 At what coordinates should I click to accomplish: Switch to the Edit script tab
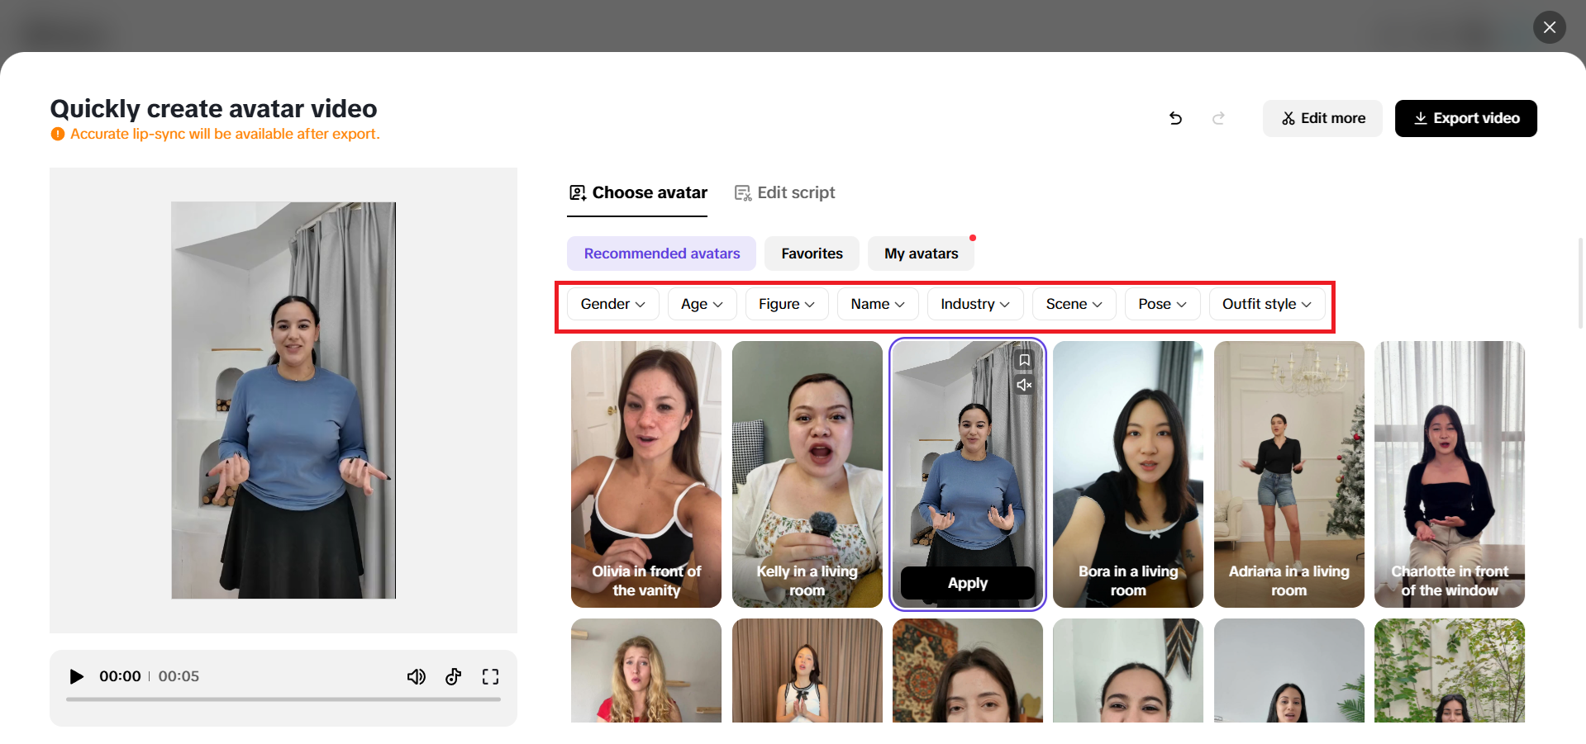pos(783,192)
